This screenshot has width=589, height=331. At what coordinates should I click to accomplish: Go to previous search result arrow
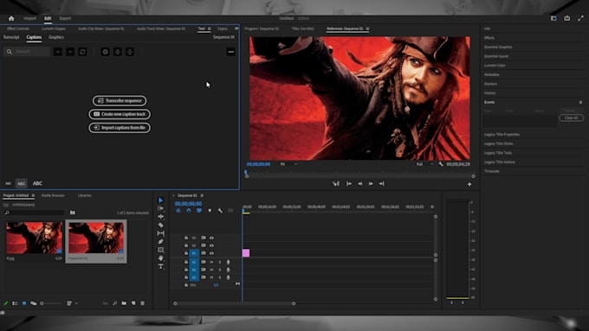pyautogui.click(x=58, y=52)
